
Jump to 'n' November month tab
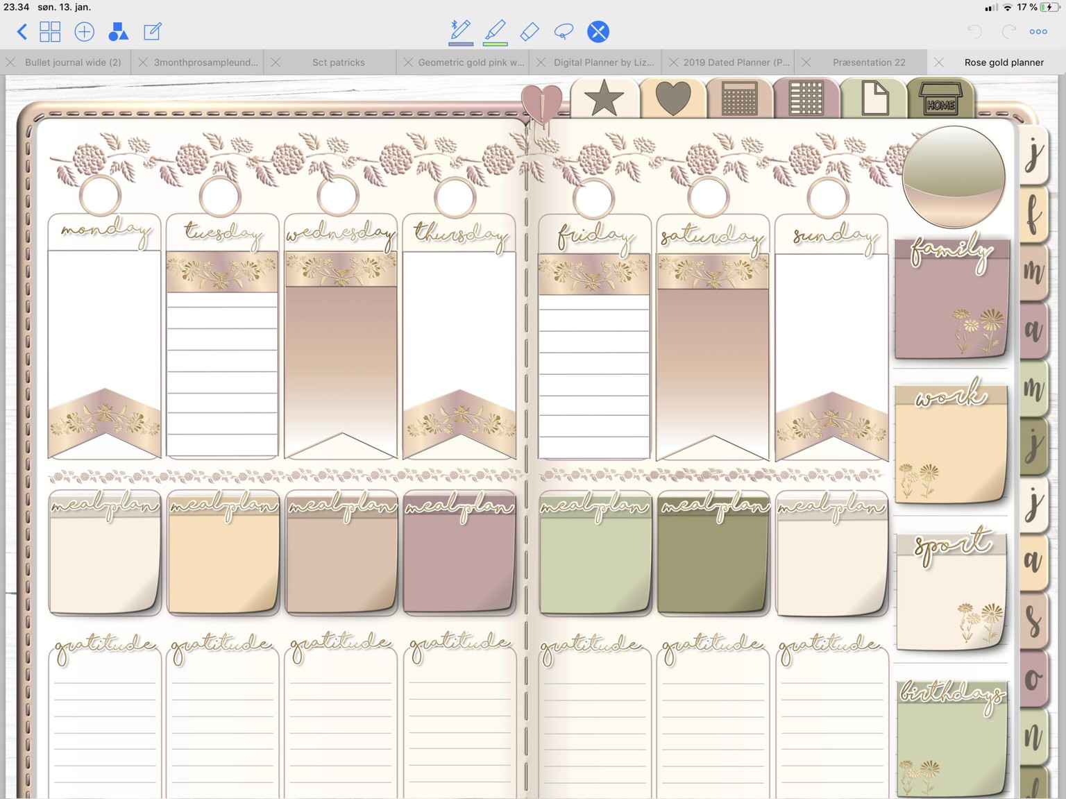[x=1034, y=736]
